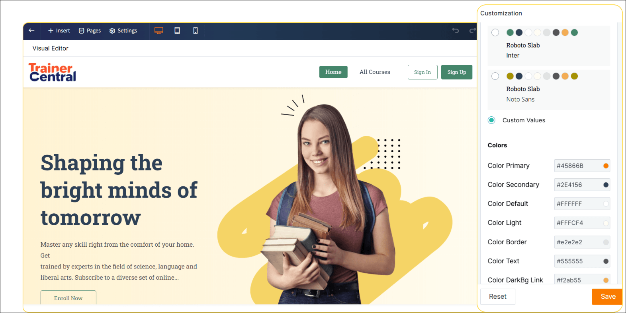
Task: Open the Home navigation tab
Action: pos(333,72)
